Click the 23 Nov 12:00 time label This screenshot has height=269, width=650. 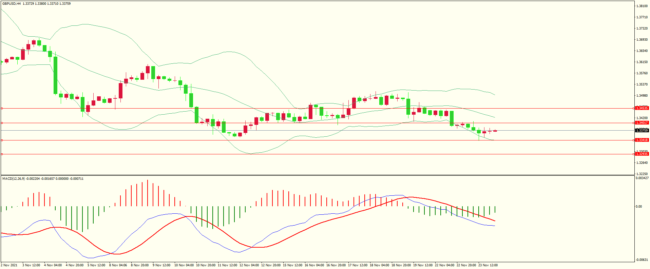point(488,265)
